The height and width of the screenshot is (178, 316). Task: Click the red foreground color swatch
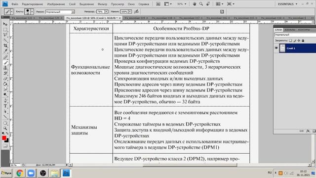point(4,138)
